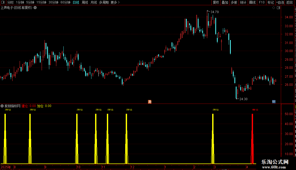The image size is (296, 170).
Task: Switch to the 月线 monthly chart
Action: pos(94,2)
